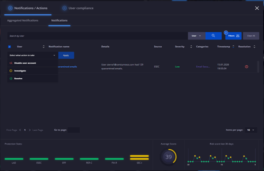Toggle the select-all checkbox in header
This screenshot has width=264, height=171.
pos(9,47)
